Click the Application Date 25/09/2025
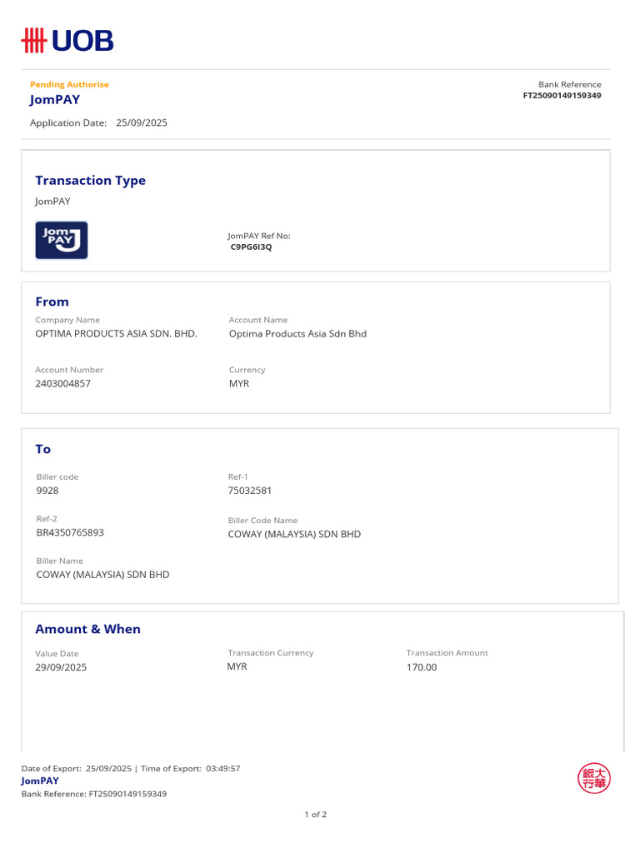 tap(142, 123)
